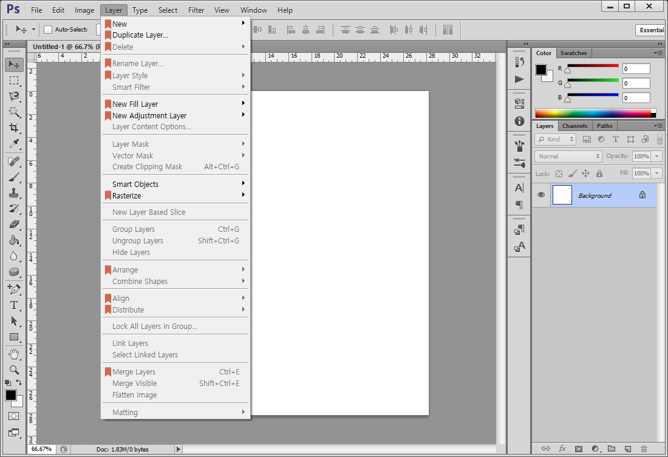This screenshot has width=668, height=457.
Task: Open the Smart Objects submenu
Action: click(176, 184)
